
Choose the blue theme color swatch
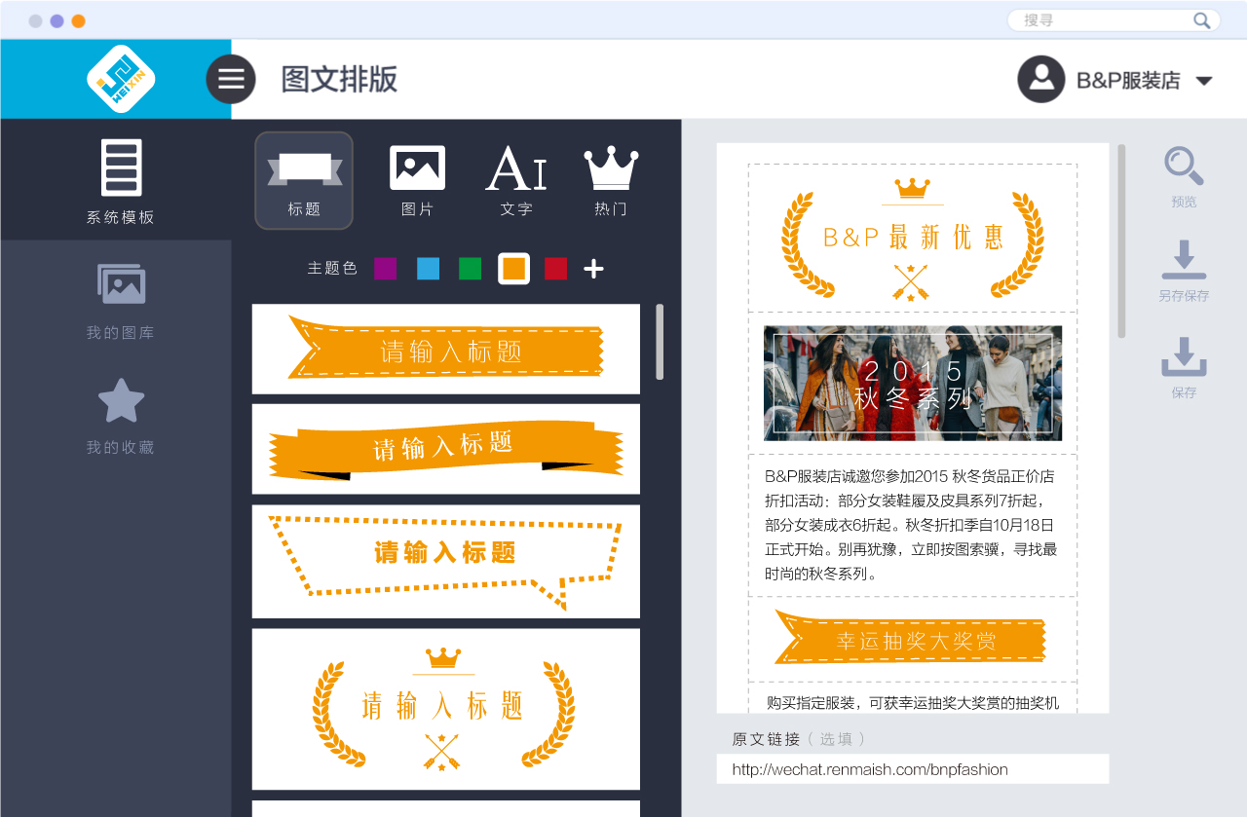click(428, 269)
